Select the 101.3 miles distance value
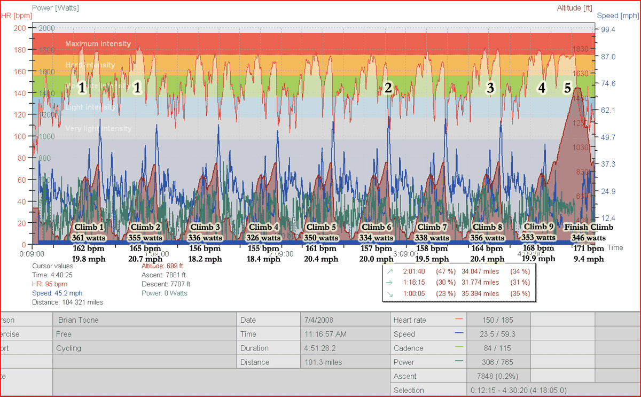The height and width of the screenshot is (397, 641). [344, 362]
